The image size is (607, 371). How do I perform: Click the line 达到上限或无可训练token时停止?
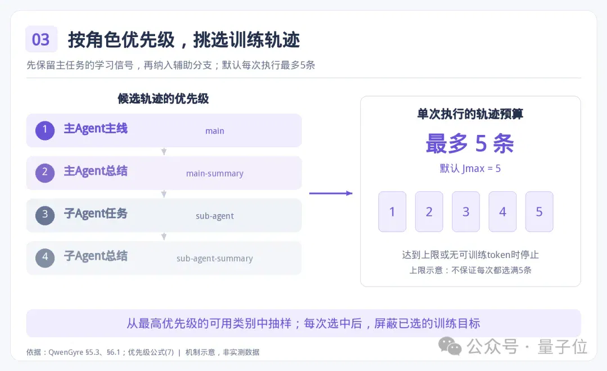470,255
